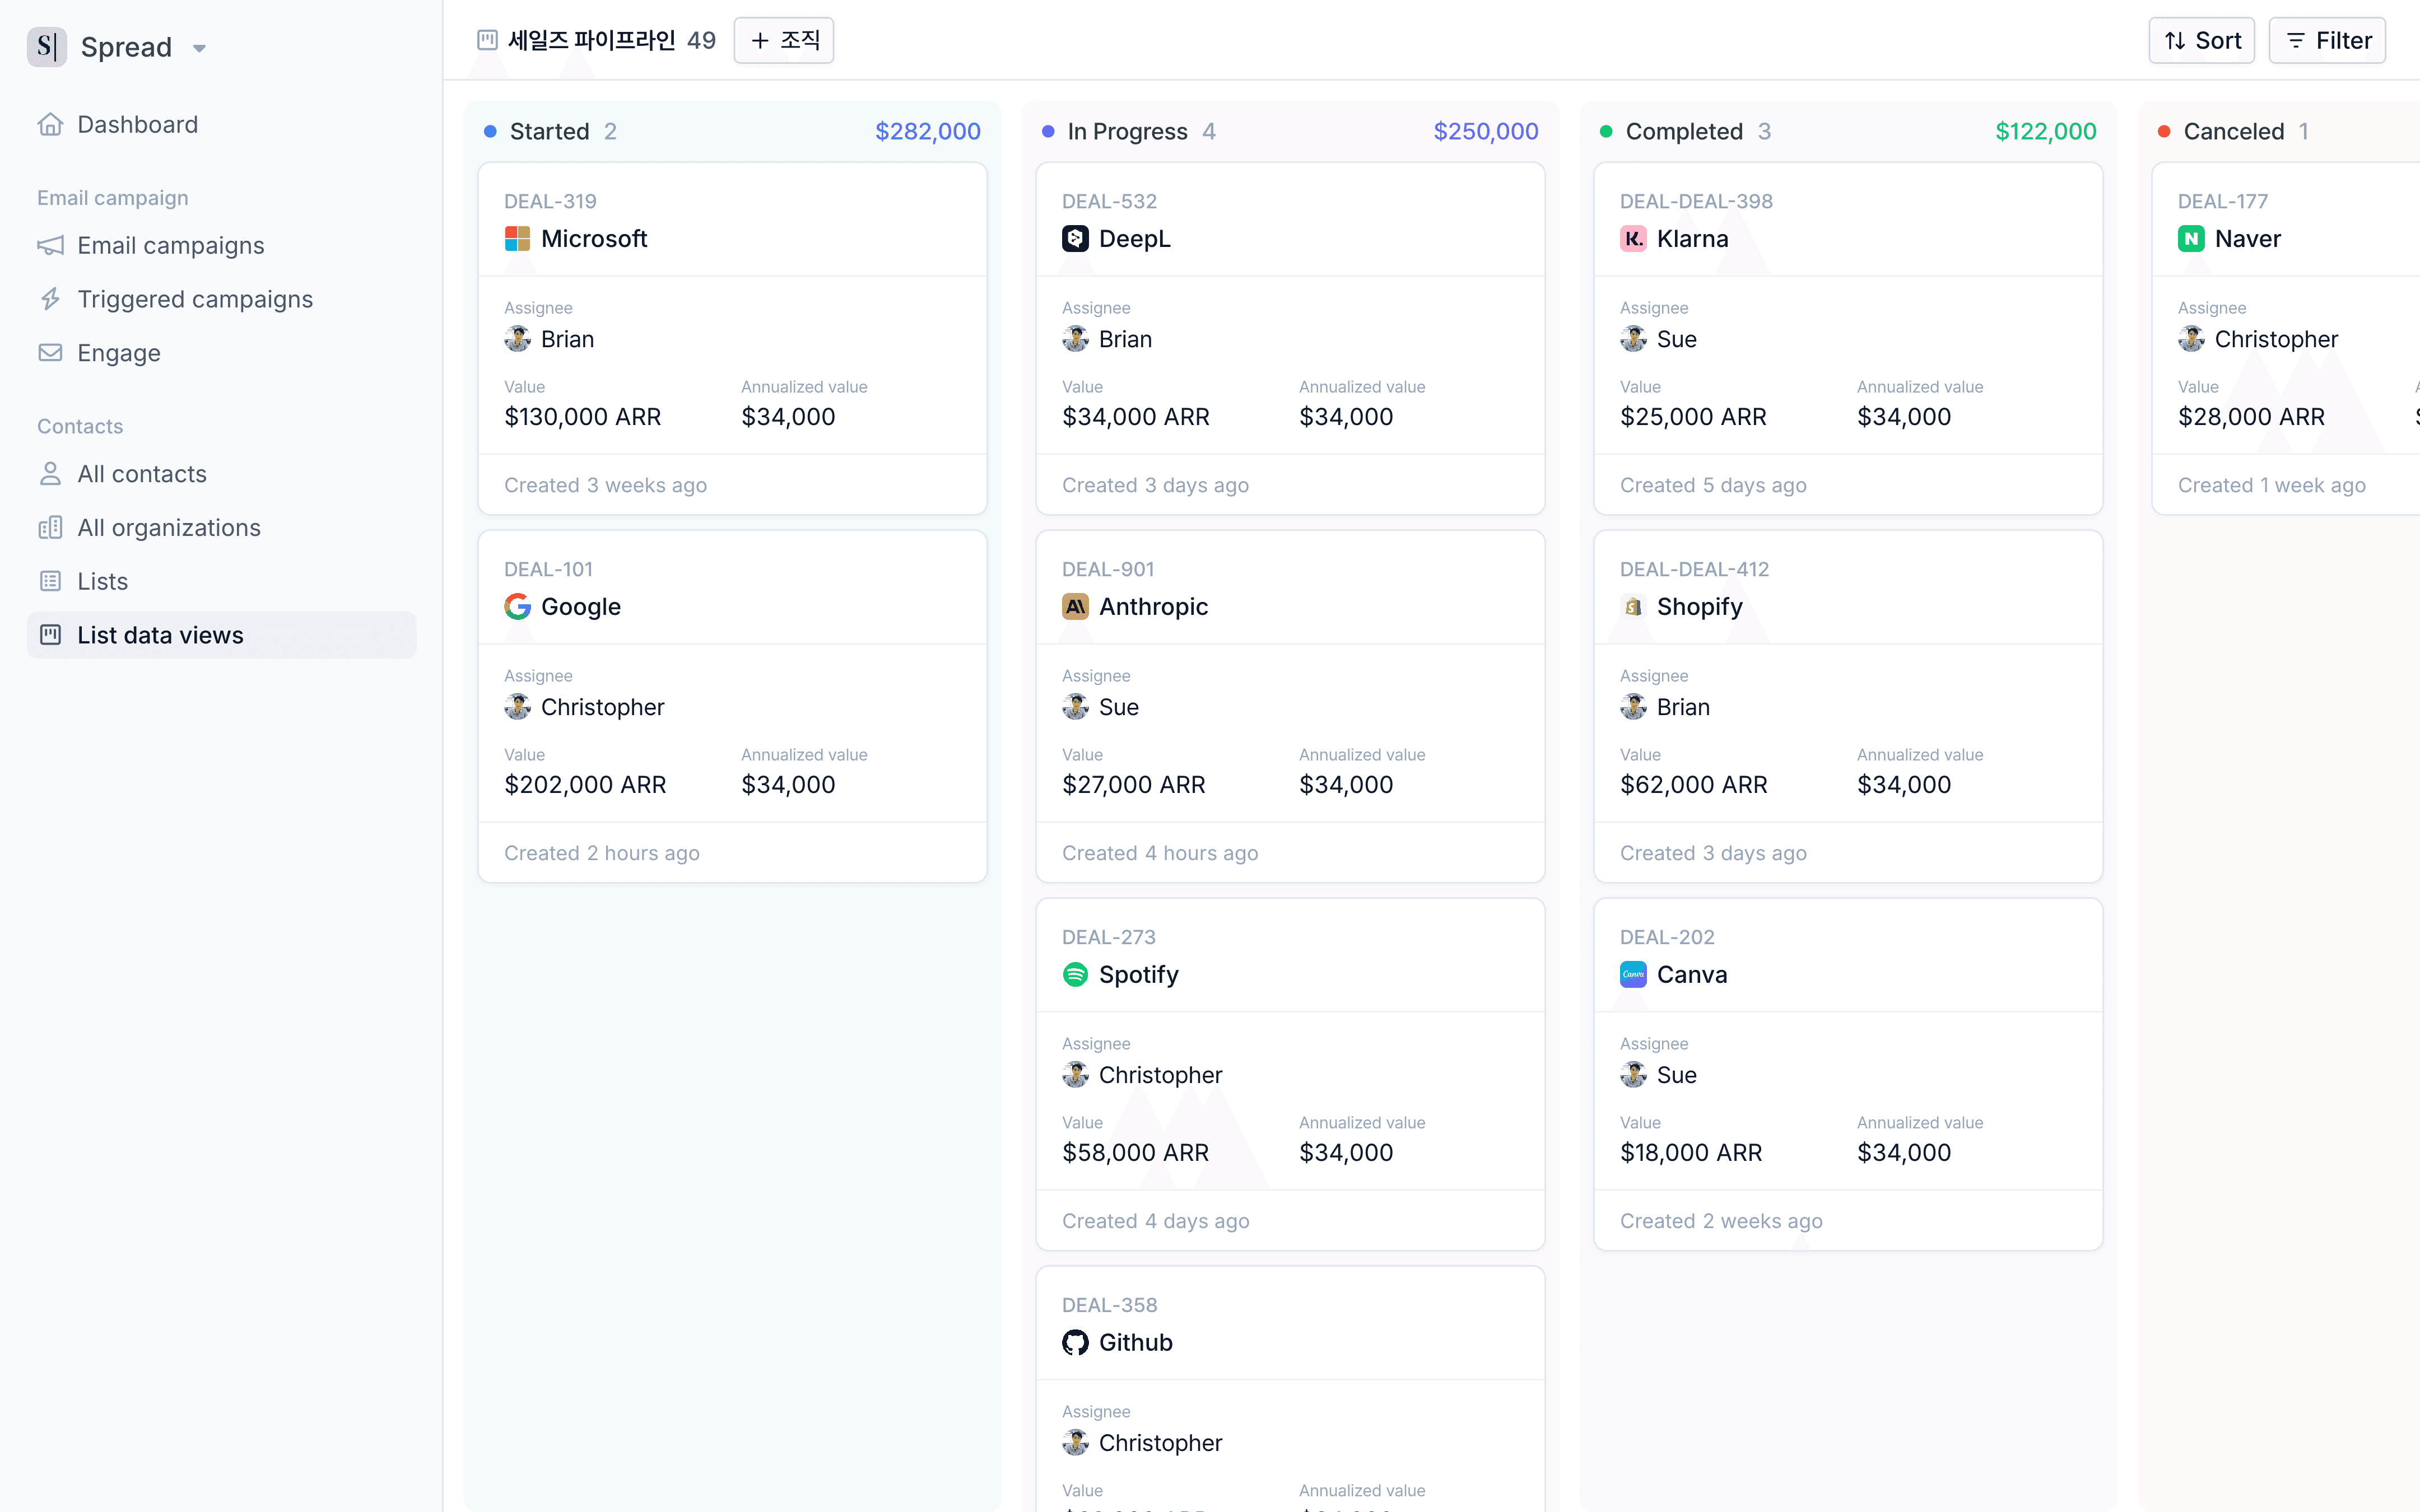Click the Spotify logo on DEAL-273
Image resolution: width=2420 pixels, height=1512 pixels.
point(1075,974)
